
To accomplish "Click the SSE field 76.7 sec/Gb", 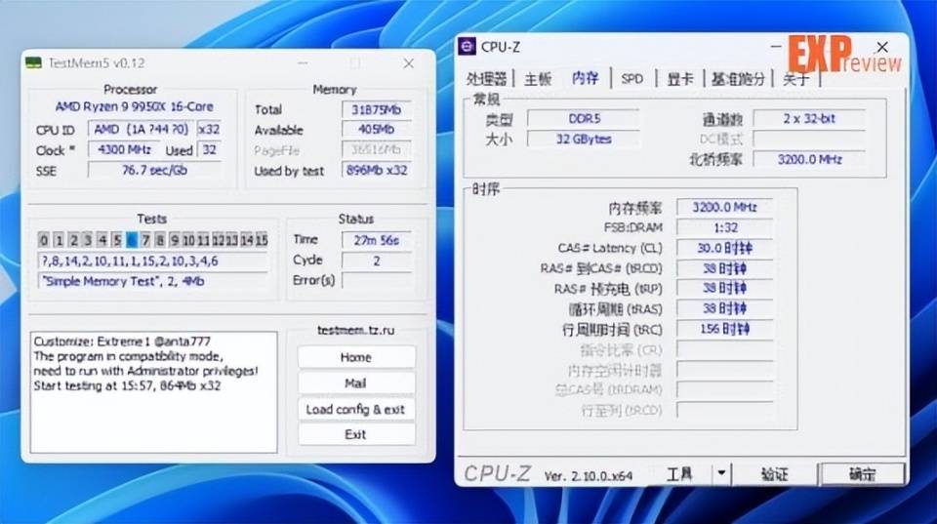I will (154, 170).
